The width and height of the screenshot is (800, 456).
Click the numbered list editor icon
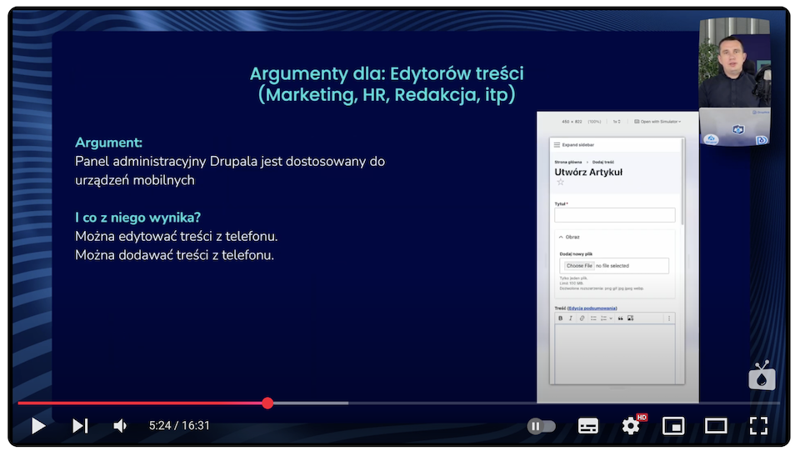point(603,318)
